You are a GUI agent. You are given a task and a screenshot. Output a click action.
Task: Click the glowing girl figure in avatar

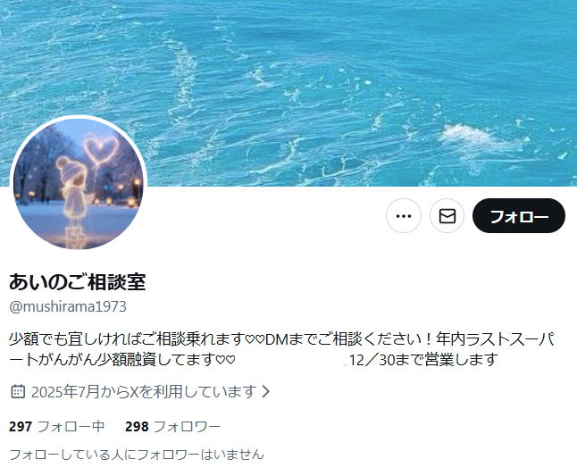(75, 195)
